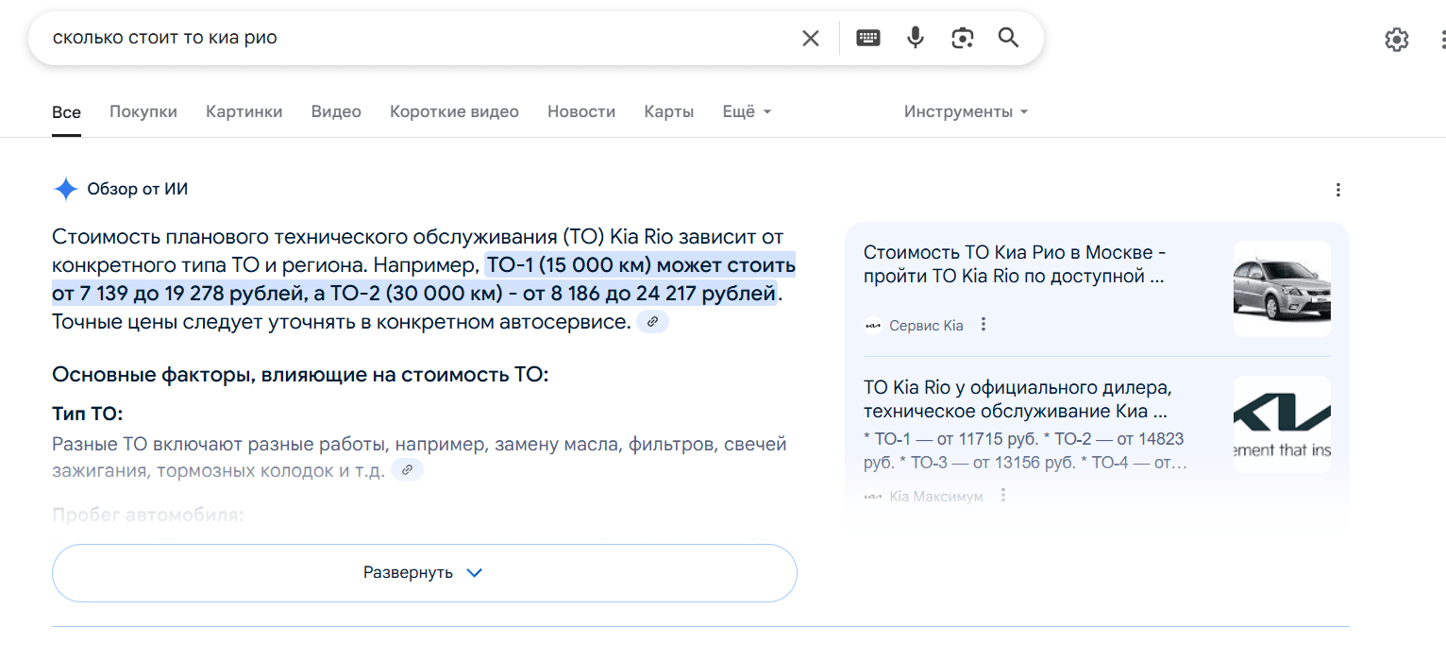
Task: Clear the search query with the X icon
Action: tap(811, 38)
